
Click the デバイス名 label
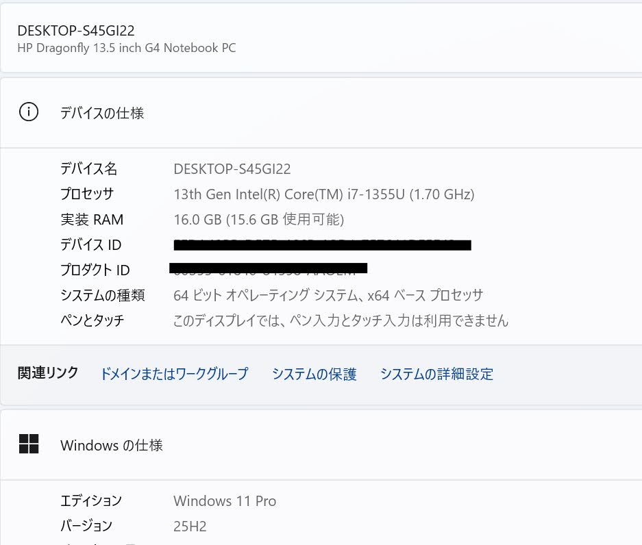tap(89, 168)
